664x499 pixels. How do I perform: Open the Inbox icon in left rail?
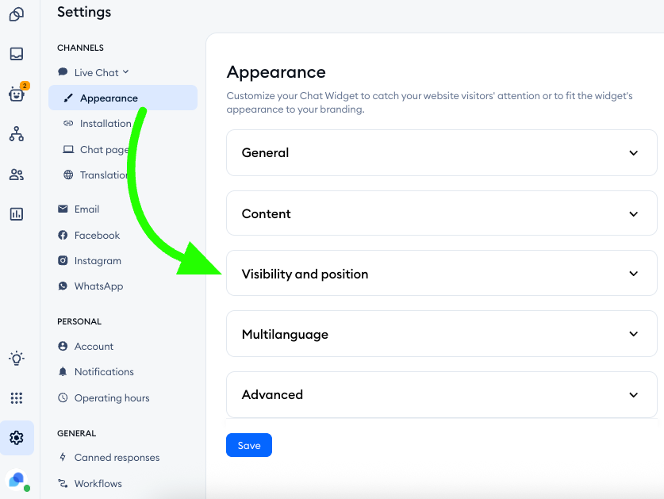tap(17, 54)
